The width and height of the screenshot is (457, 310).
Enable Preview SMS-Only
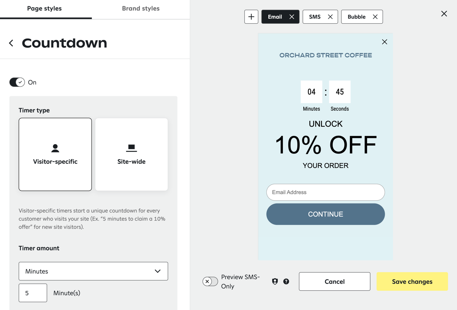210,281
